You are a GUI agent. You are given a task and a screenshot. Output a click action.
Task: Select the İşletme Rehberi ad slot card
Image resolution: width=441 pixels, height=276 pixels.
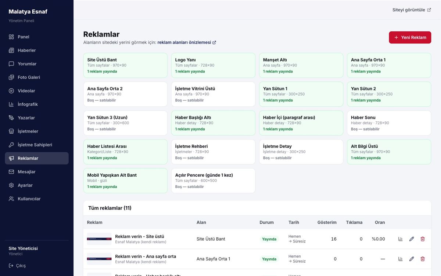(x=213, y=152)
